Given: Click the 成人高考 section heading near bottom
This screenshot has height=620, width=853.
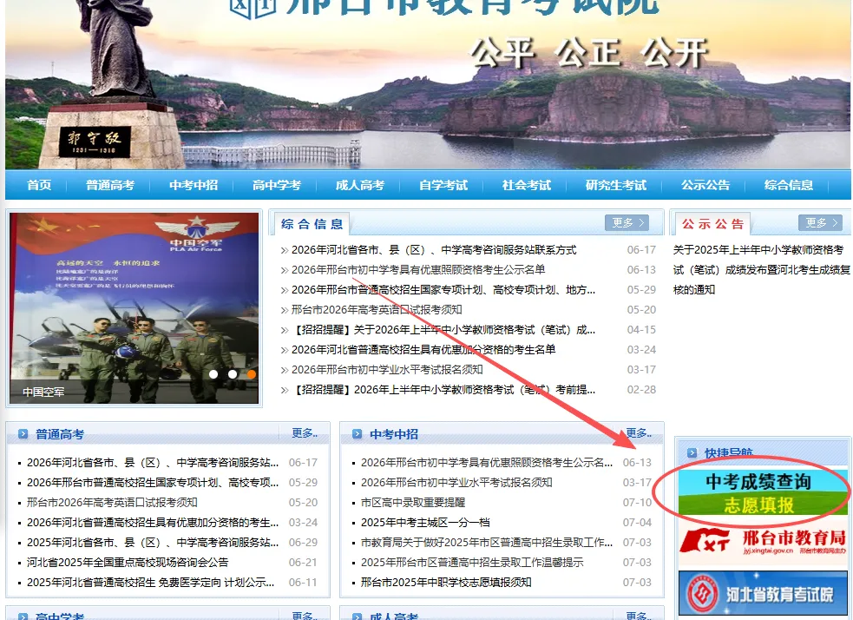Looking at the screenshot, I should (x=394, y=617).
